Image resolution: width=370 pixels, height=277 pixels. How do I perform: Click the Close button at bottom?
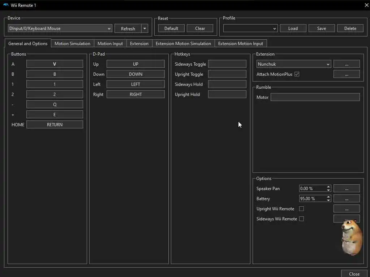point(354,274)
